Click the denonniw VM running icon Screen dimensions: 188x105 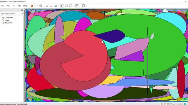pyautogui.click(x=3, y=23)
